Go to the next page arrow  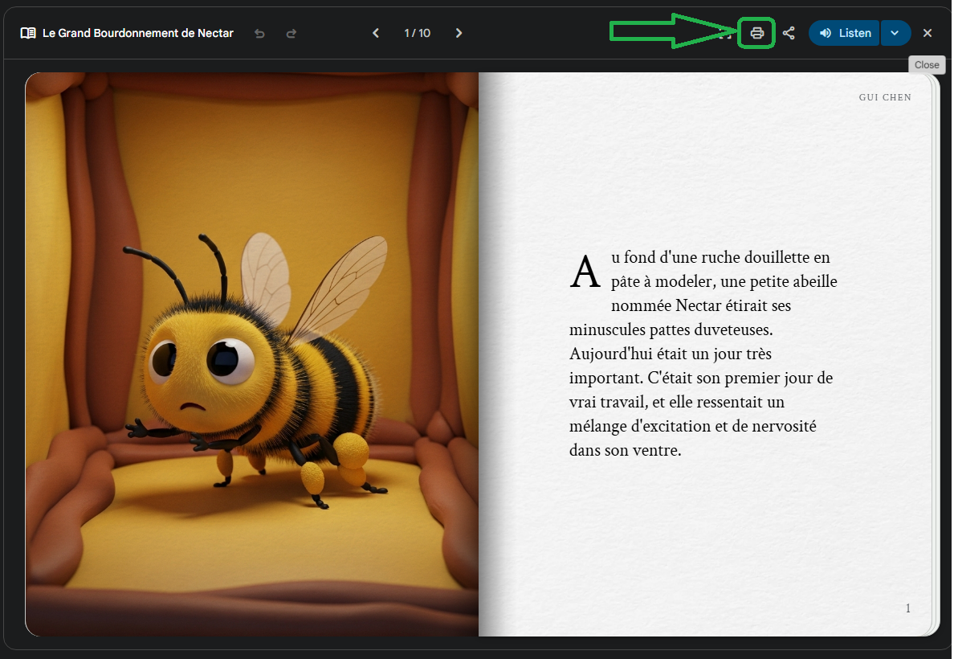(459, 33)
